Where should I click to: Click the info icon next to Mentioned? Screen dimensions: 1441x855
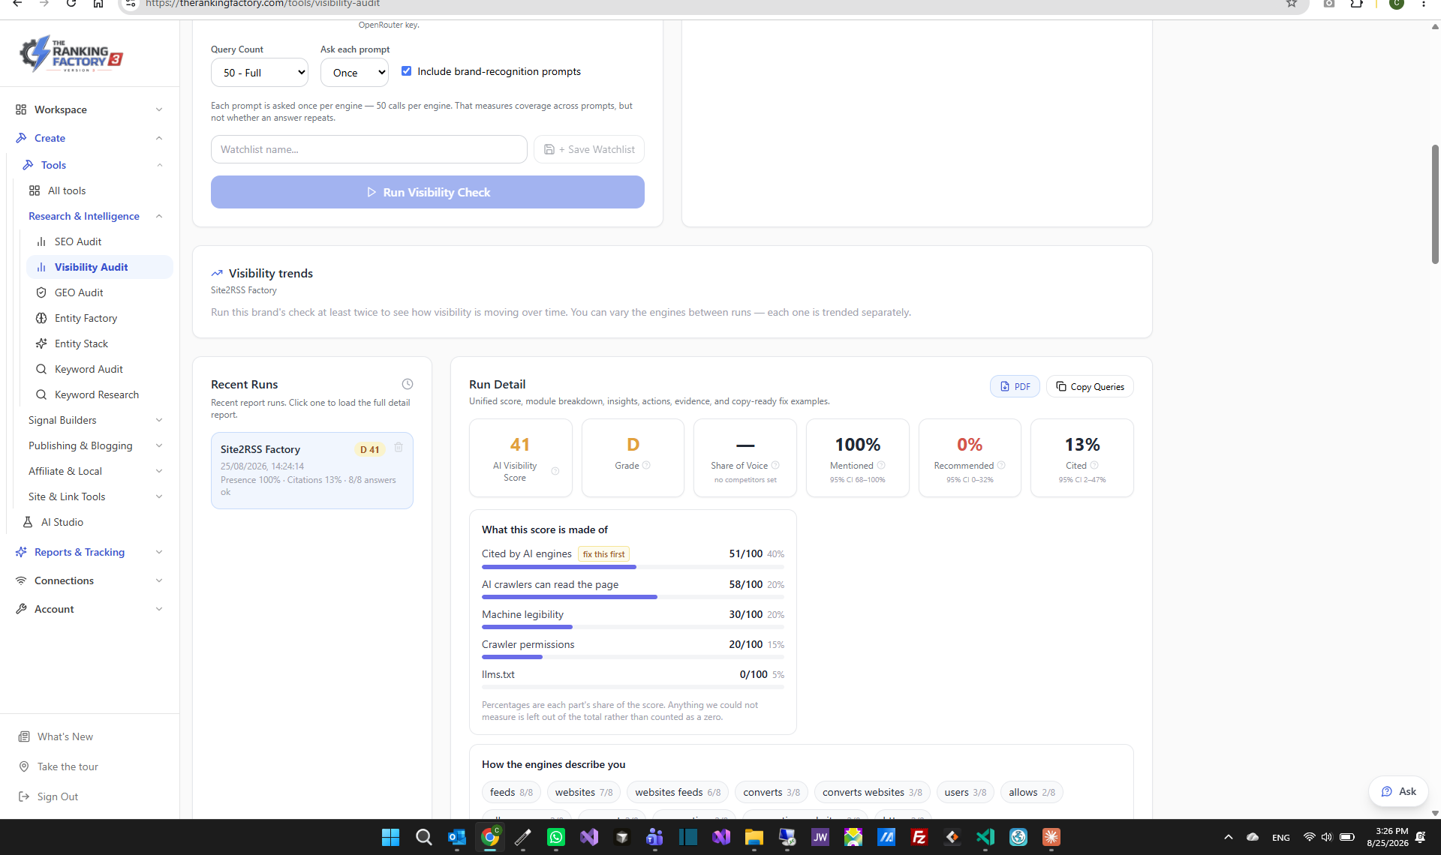click(881, 465)
